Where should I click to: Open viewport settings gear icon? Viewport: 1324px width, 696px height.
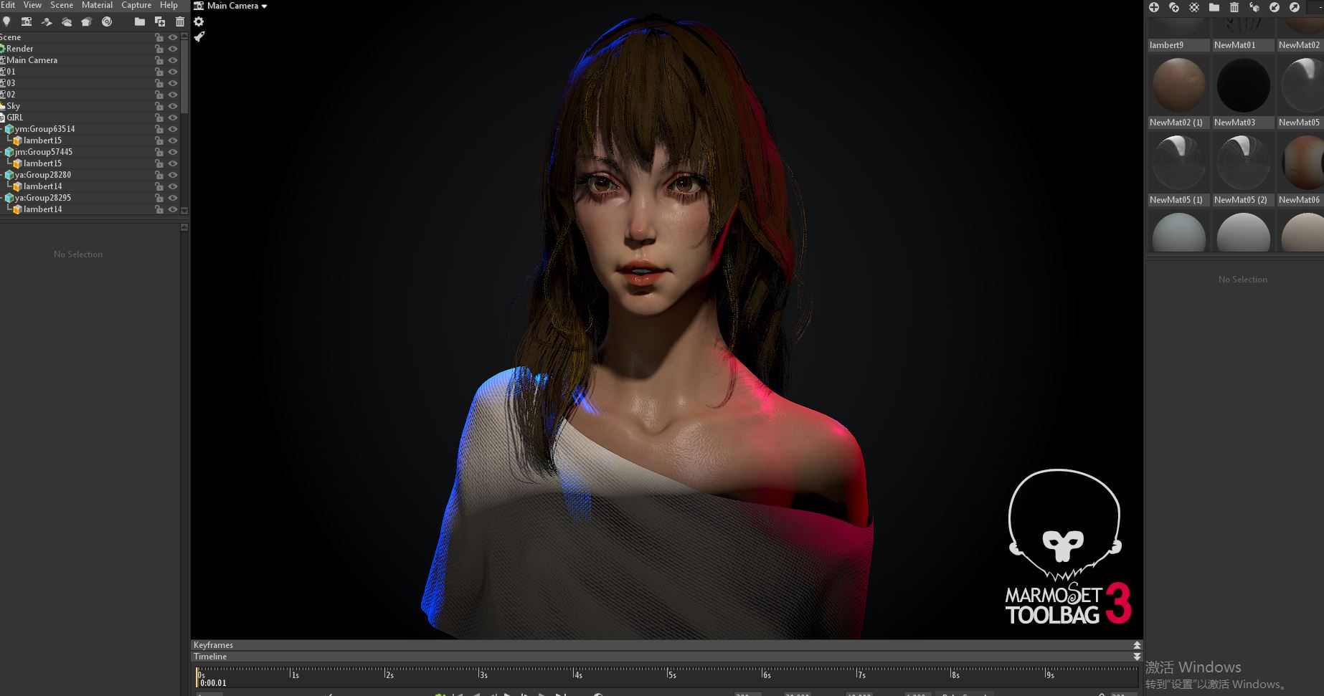click(x=199, y=22)
